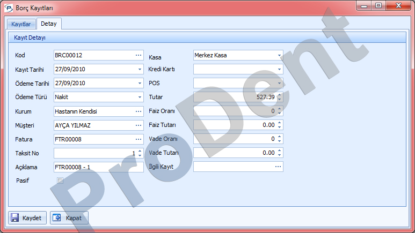The height and width of the screenshot is (233, 415).
Task: Open the Ödeme Türü dropdown showing Nakit
Action: click(140, 97)
